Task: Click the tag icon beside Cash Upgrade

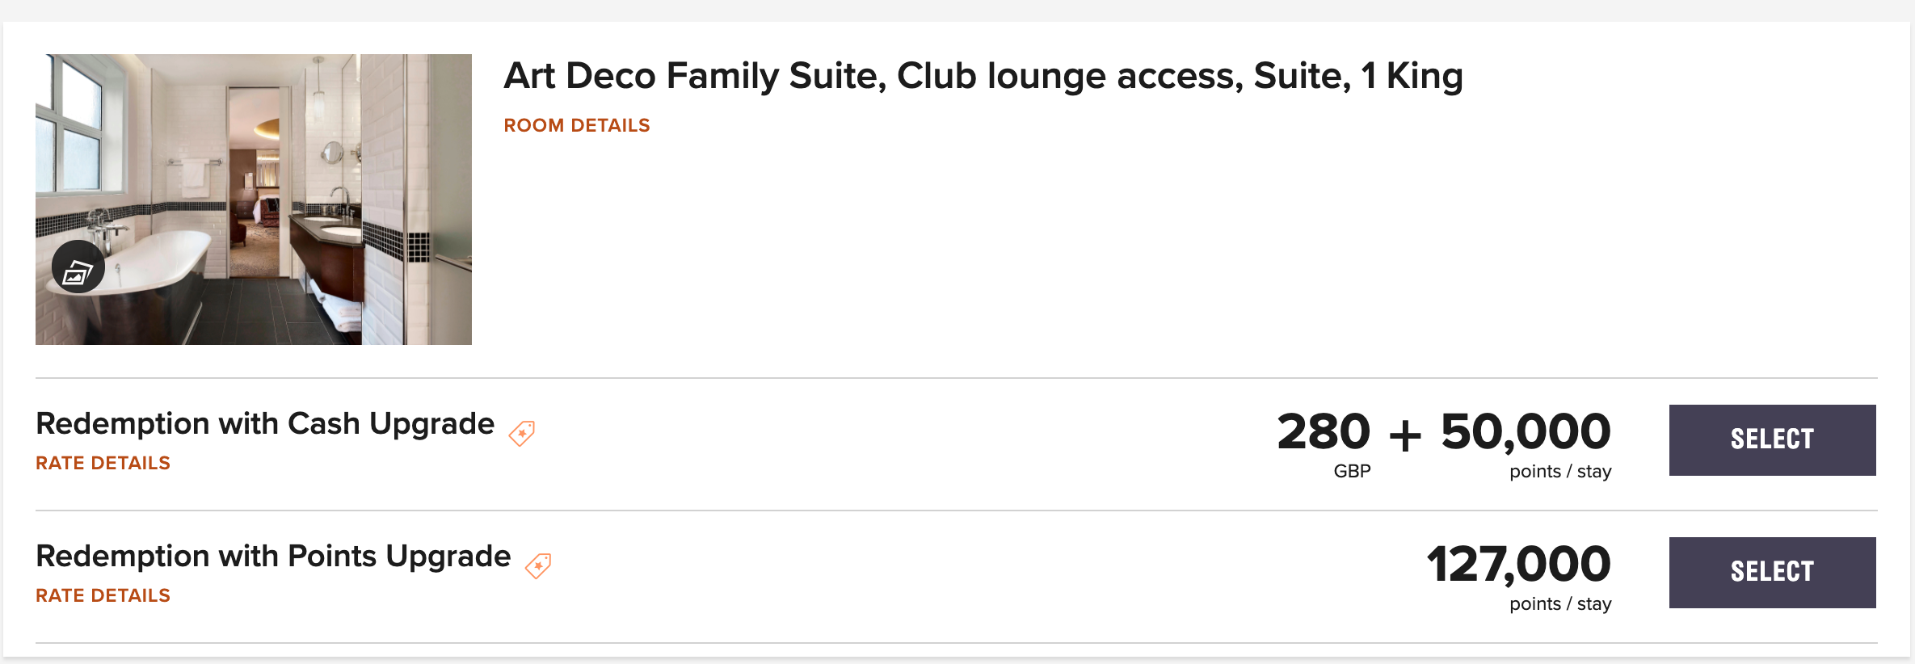Action: (522, 433)
